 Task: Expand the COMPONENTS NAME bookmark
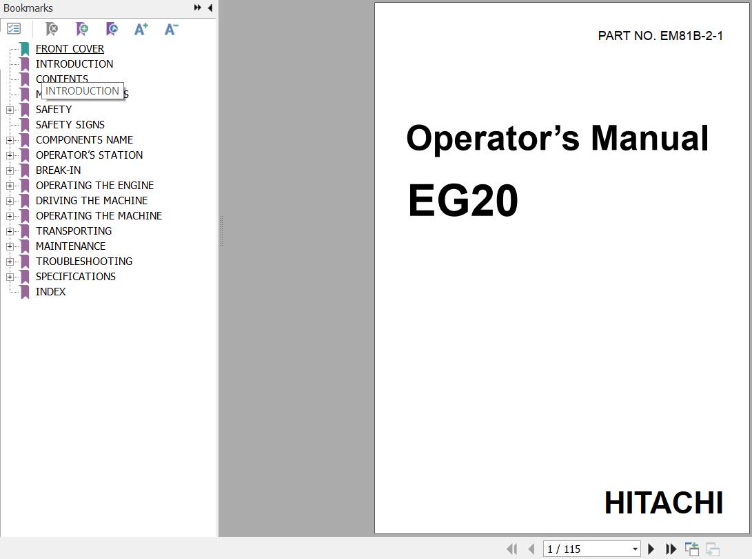point(10,140)
